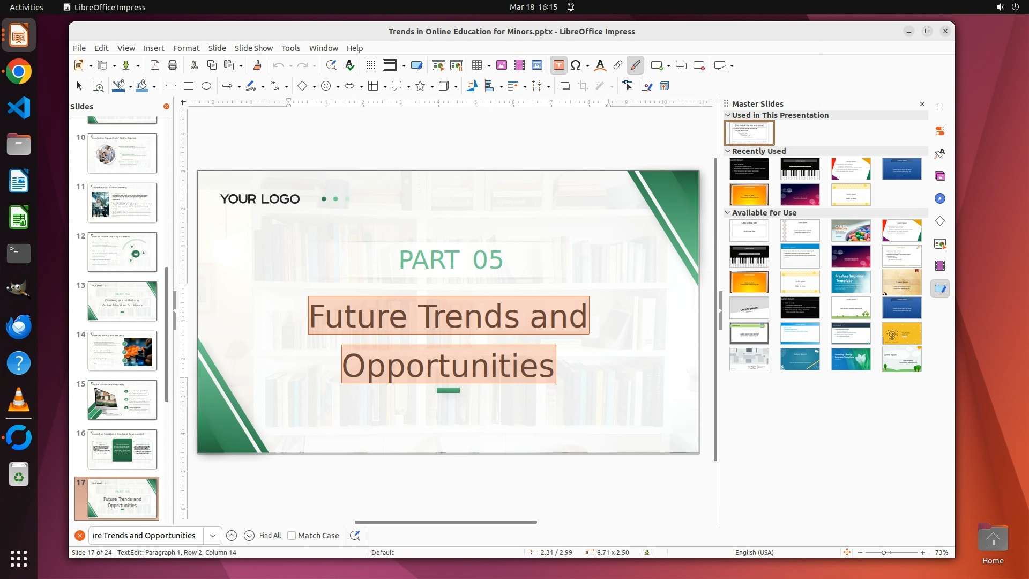The height and width of the screenshot is (579, 1029).
Task: Click the Find All button
Action: [270, 536]
